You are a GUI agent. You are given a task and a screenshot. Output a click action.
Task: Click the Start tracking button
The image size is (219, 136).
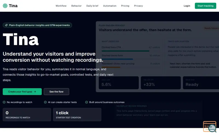tap(206, 6)
